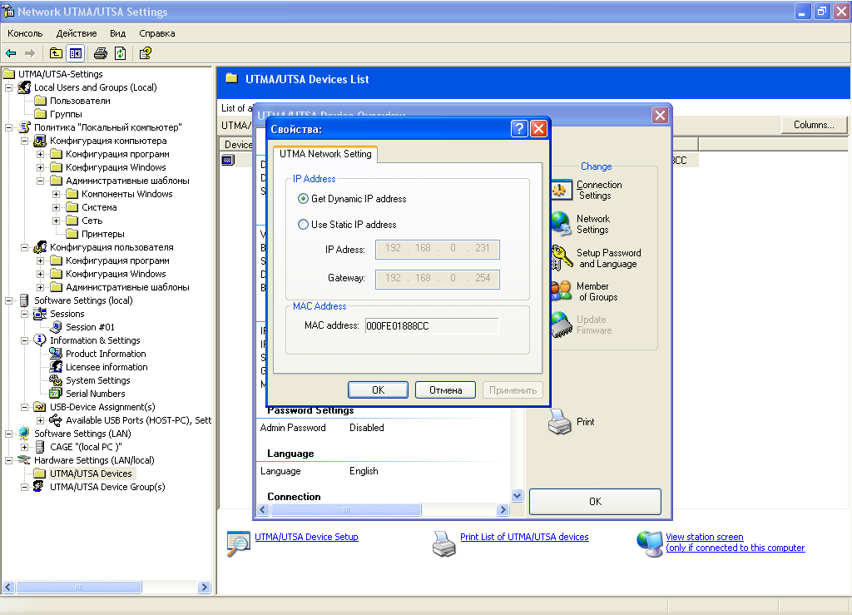Select Get Dynamic IP address option
This screenshot has height=615, width=852.
pos(303,199)
